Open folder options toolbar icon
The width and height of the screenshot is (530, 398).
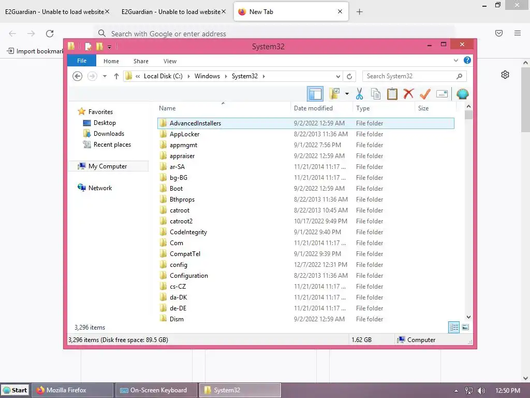click(x=334, y=94)
